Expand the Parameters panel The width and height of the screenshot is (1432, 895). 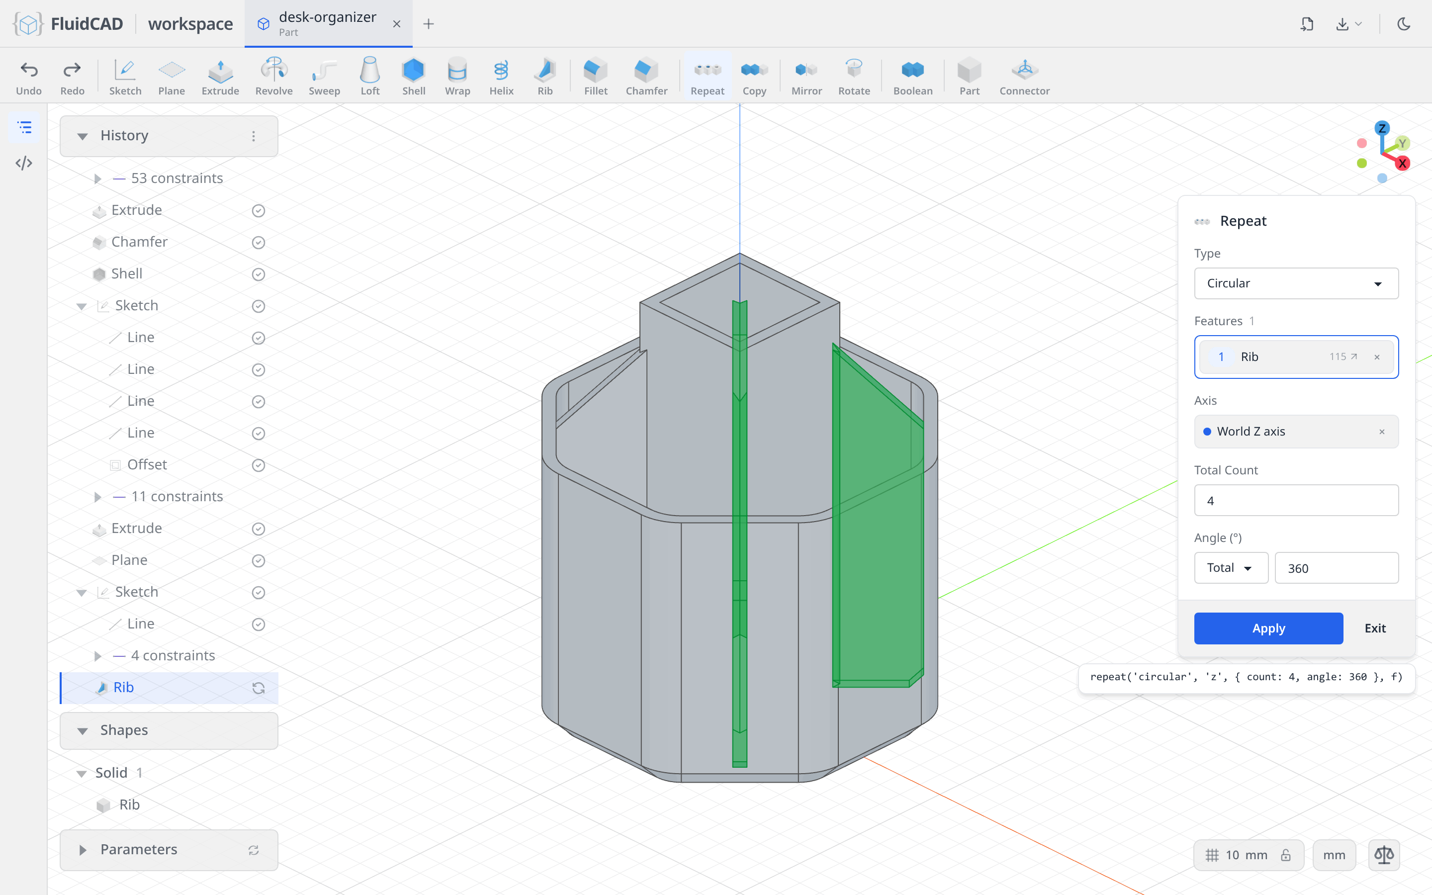tap(82, 850)
